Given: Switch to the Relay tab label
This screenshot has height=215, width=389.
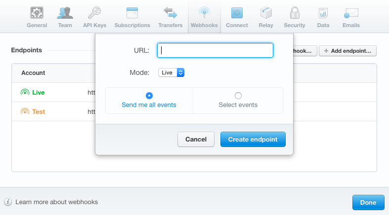Looking at the screenshot, I should 266,25.
